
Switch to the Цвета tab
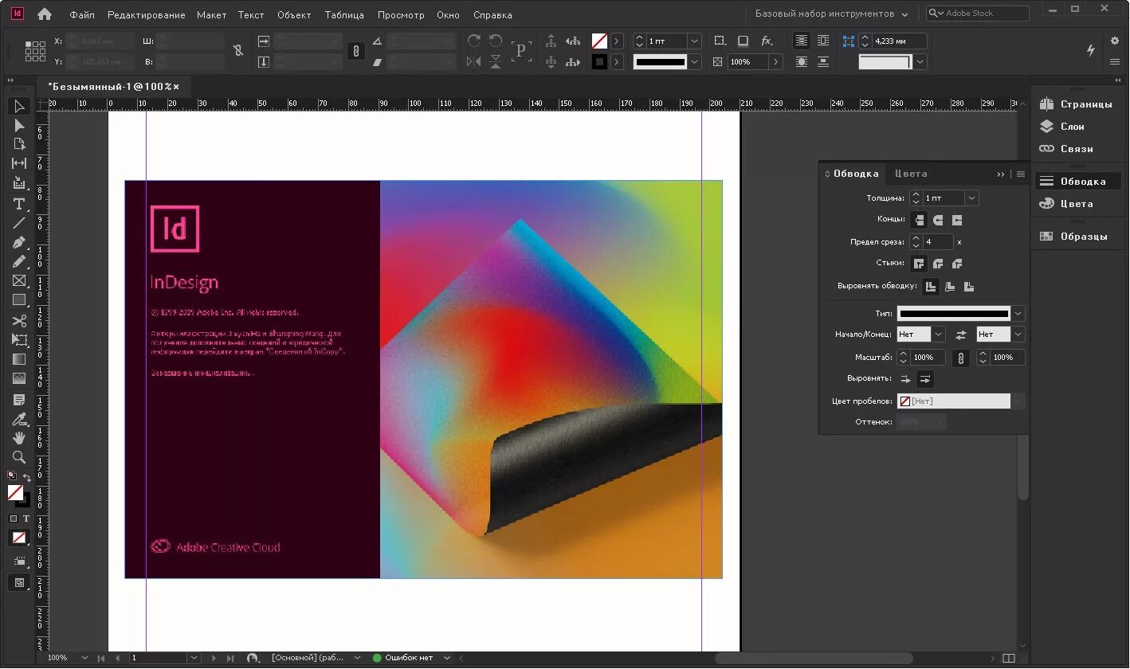tap(911, 174)
